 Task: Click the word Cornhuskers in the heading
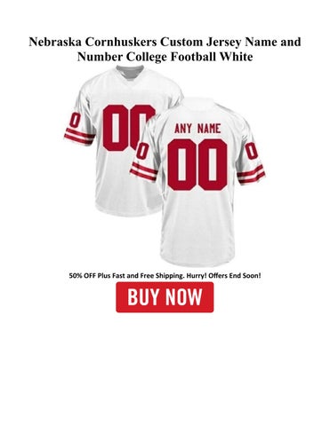[121, 42]
